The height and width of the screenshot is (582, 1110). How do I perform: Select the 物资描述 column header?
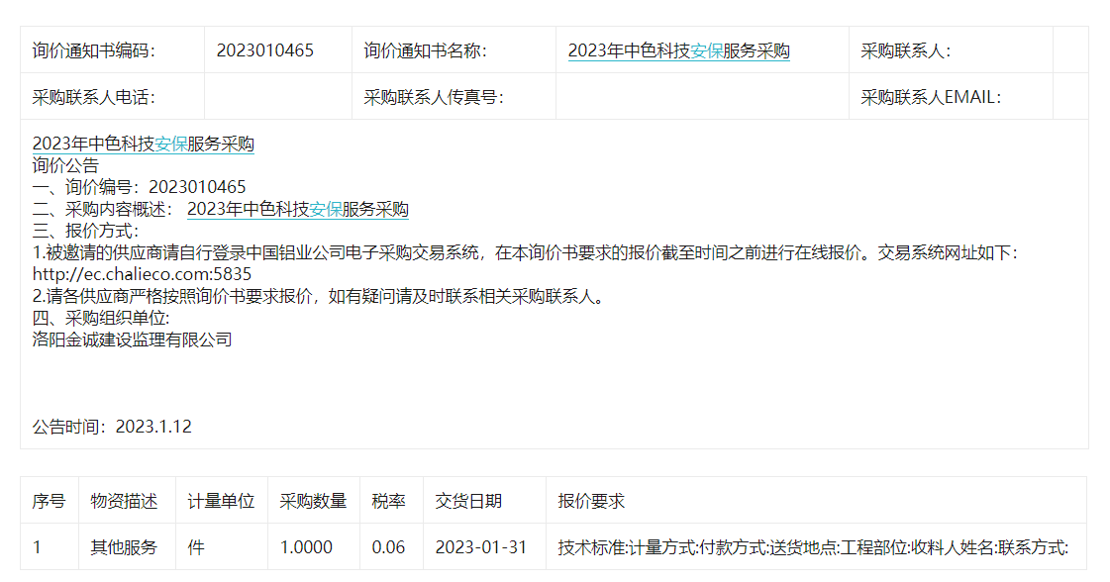click(x=124, y=502)
